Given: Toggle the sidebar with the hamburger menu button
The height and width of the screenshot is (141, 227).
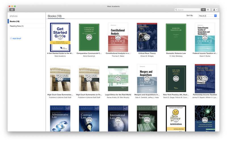Looking at the screenshot, I should tap(12, 10).
